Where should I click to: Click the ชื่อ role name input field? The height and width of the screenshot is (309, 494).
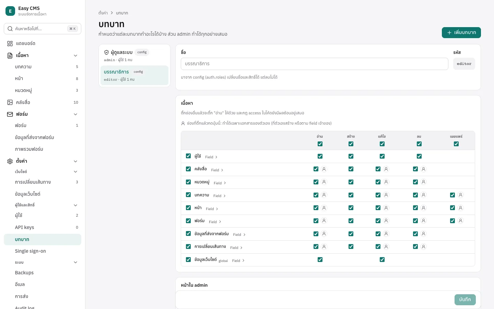coord(315,64)
